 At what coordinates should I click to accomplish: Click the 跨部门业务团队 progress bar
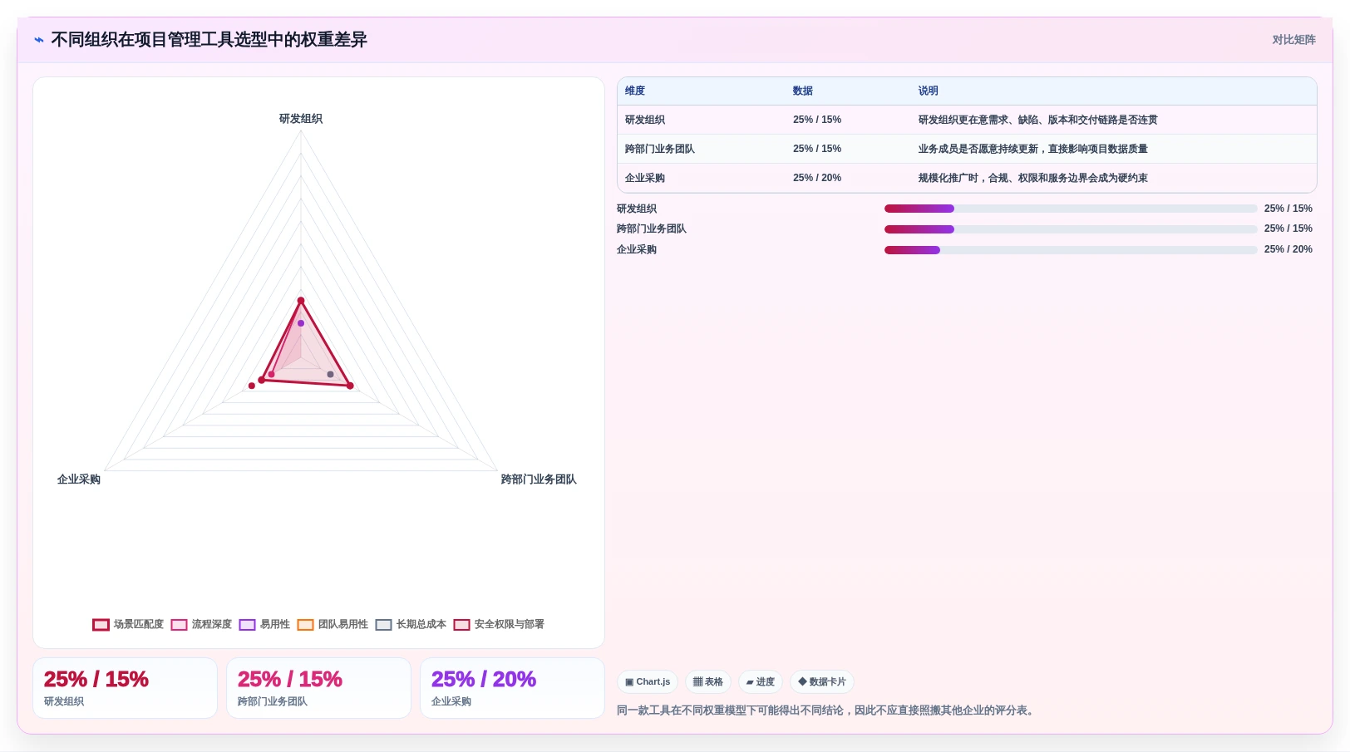tap(1071, 229)
